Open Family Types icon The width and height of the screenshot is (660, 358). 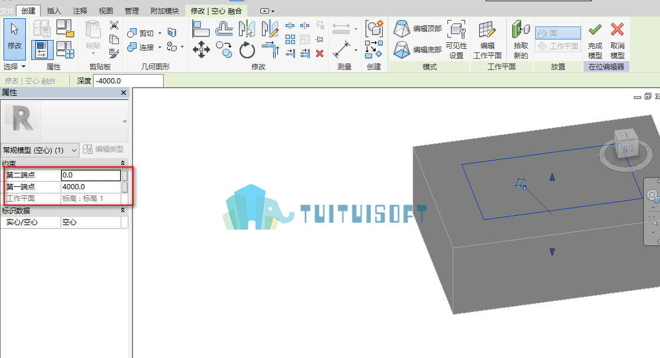(65, 49)
